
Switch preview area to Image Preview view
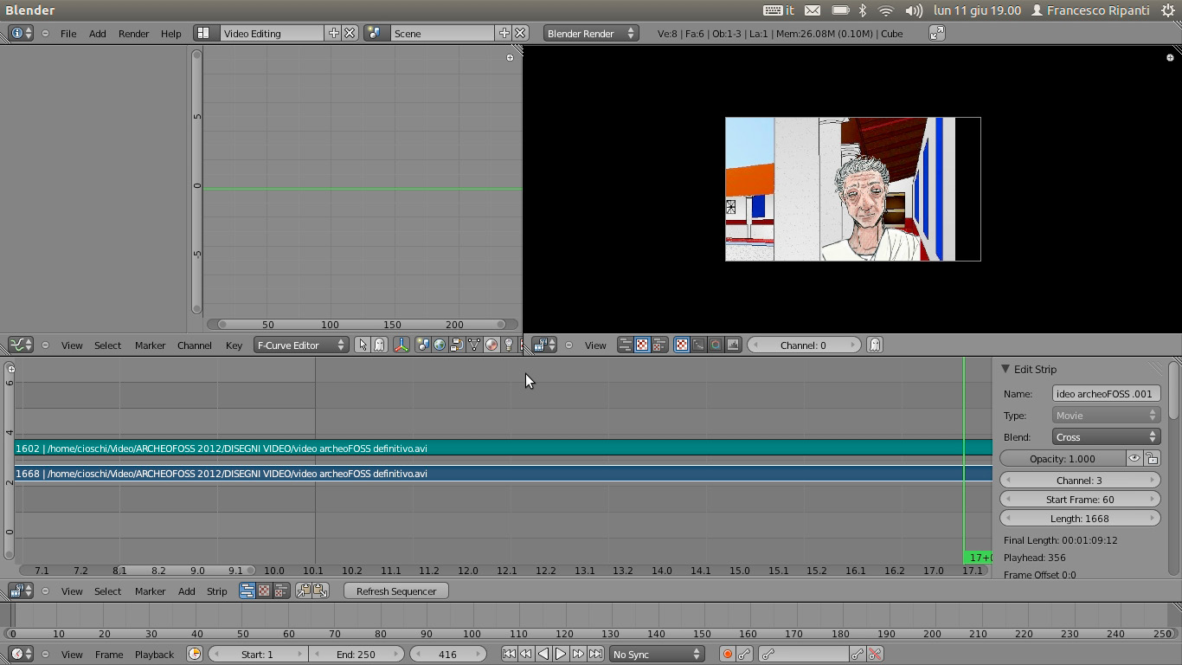[642, 345]
